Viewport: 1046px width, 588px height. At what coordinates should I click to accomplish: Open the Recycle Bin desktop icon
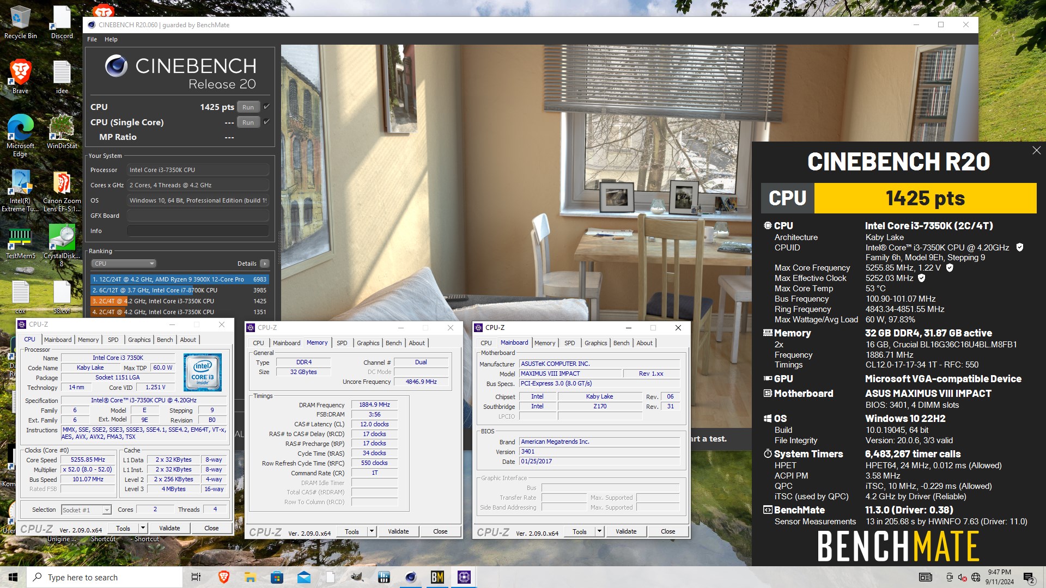point(20,22)
